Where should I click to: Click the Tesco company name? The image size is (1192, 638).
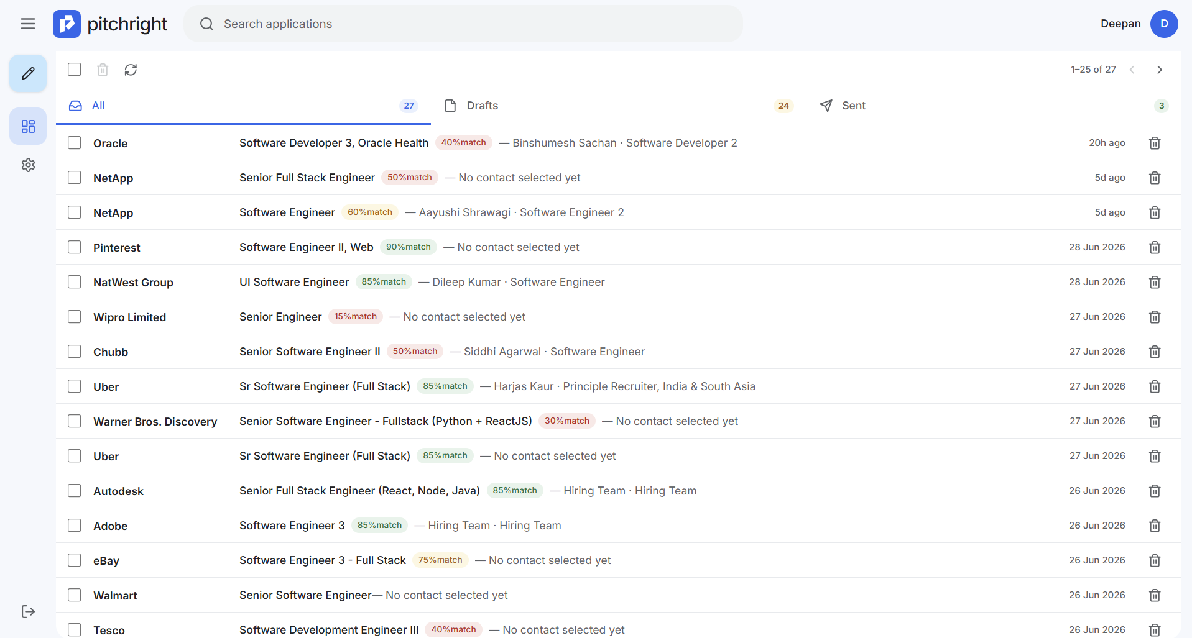[x=109, y=630]
